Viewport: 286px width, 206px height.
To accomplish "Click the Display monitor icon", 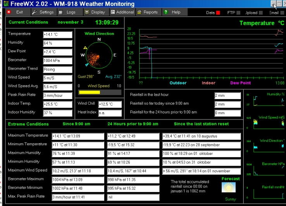I will click(x=87, y=12).
